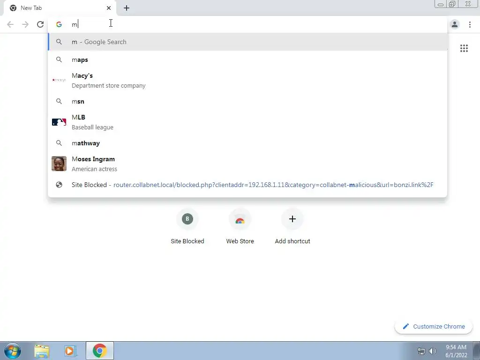Select the Moses Ingram suggestion
The image size is (480, 360).
[247, 164]
